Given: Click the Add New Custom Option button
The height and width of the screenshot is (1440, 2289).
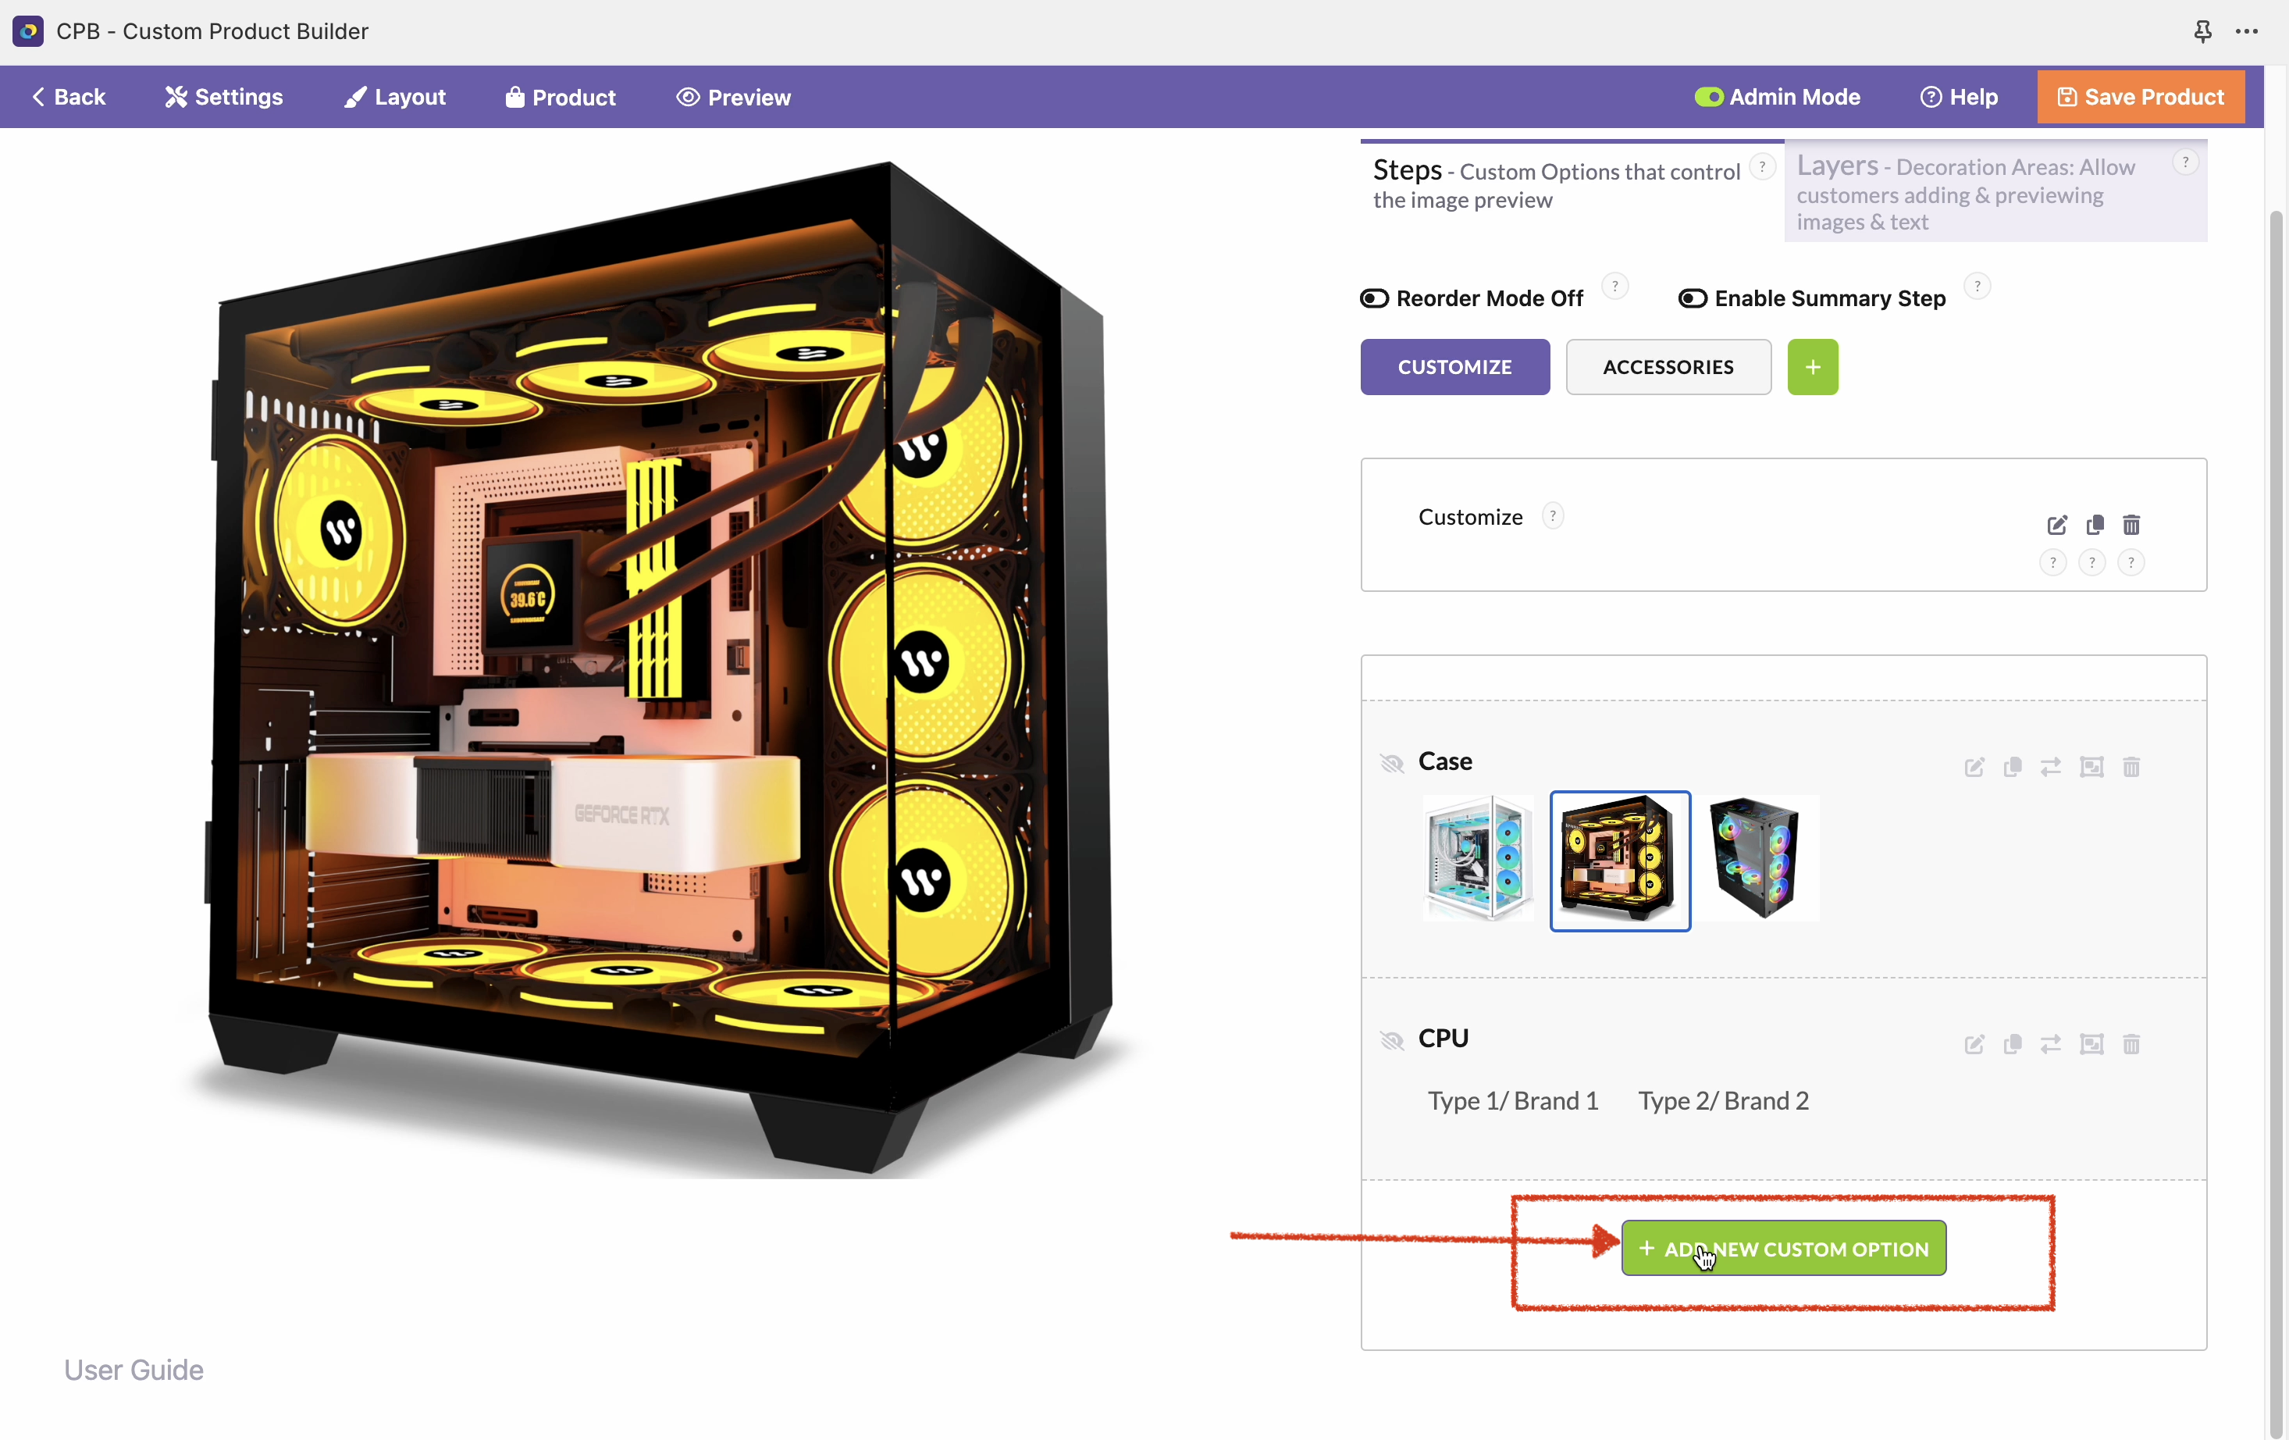Looking at the screenshot, I should (1783, 1249).
